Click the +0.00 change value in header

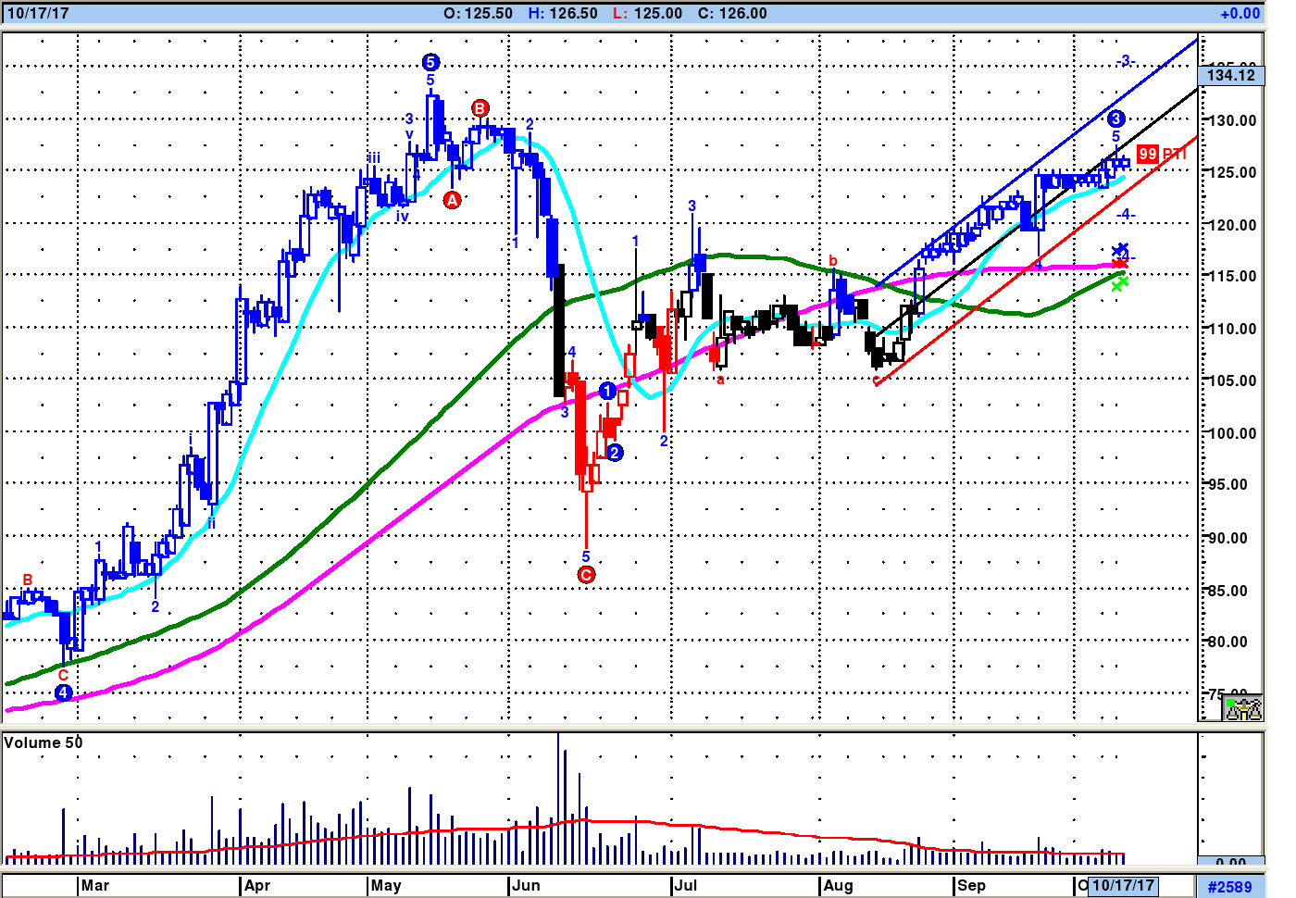click(1240, 13)
